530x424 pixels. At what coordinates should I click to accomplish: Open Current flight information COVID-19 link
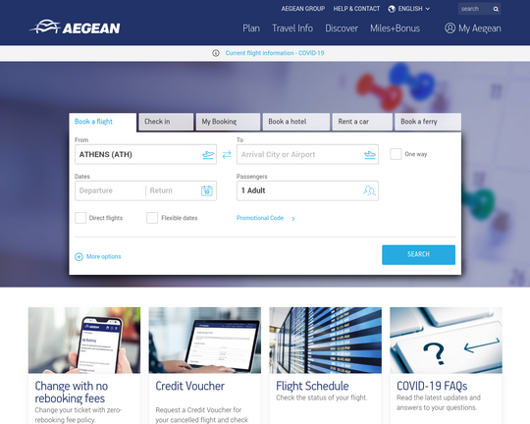[x=275, y=53]
